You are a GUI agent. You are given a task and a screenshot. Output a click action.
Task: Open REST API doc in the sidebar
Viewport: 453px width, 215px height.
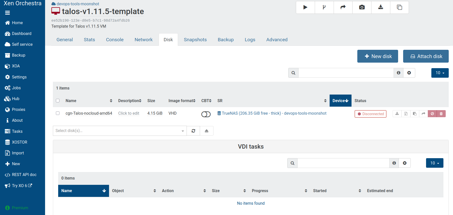coord(21,175)
